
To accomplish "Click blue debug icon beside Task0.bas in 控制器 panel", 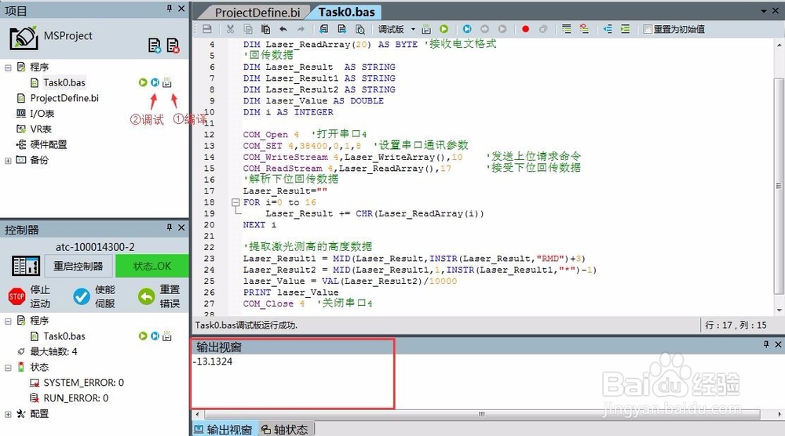I will point(155,336).
